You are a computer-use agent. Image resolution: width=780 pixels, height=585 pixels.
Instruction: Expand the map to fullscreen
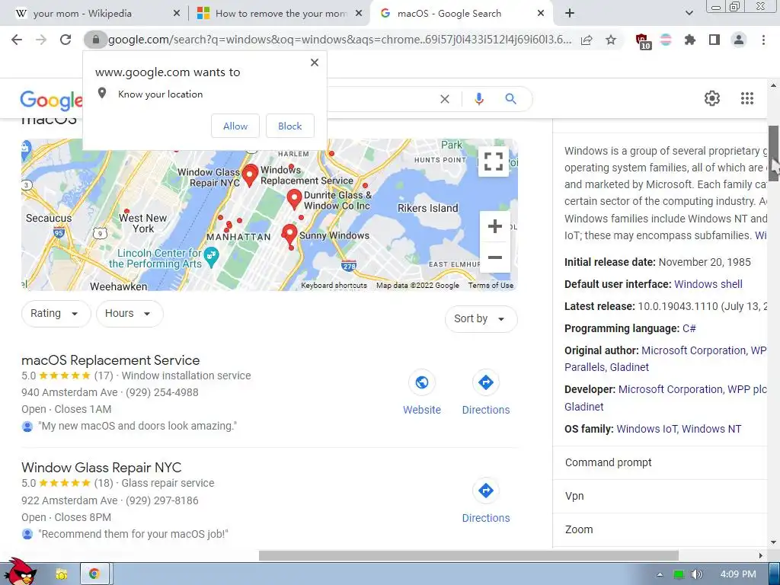pyautogui.click(x=493, y=161)
